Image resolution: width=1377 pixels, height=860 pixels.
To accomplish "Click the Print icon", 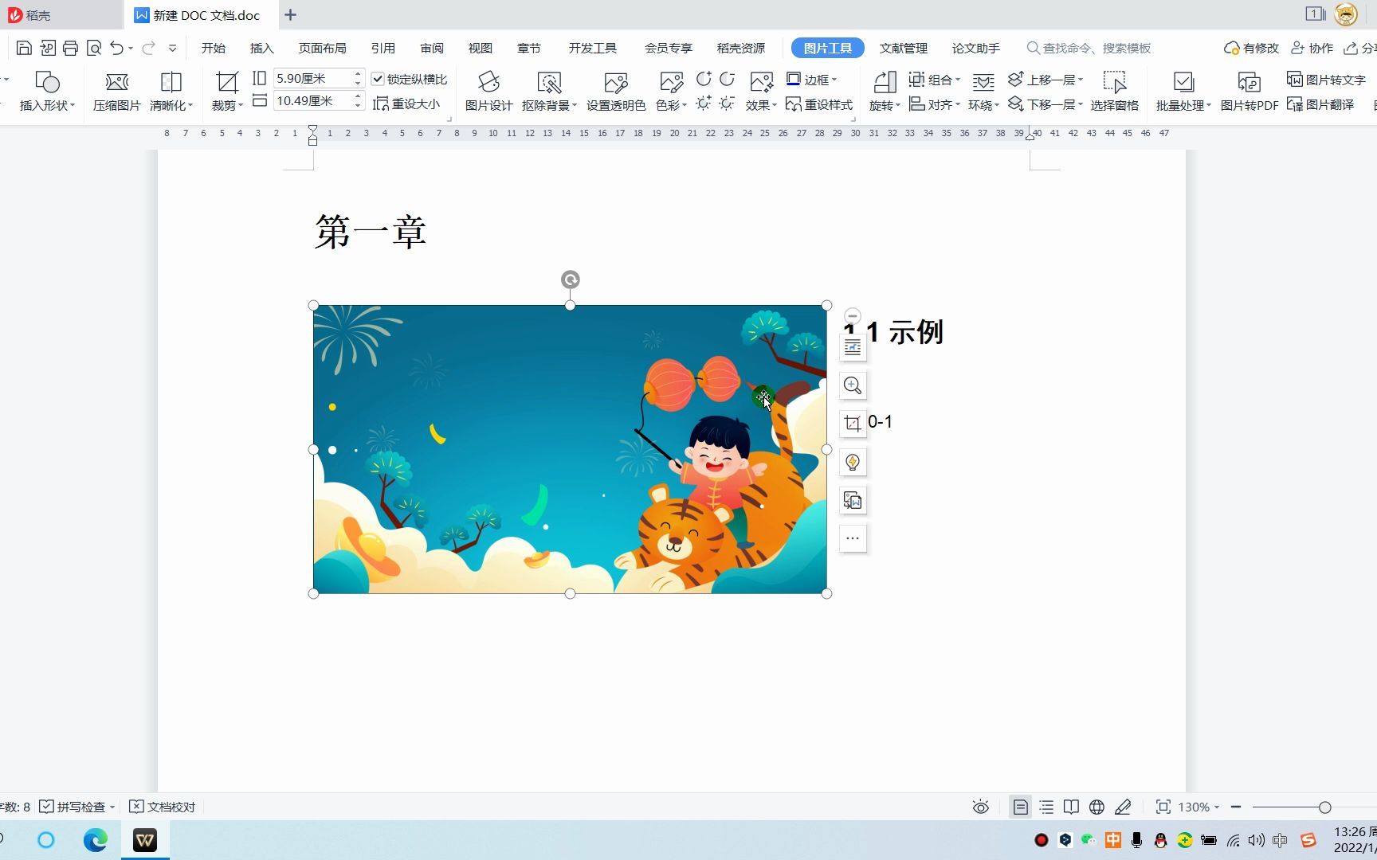I will [70, 48].
